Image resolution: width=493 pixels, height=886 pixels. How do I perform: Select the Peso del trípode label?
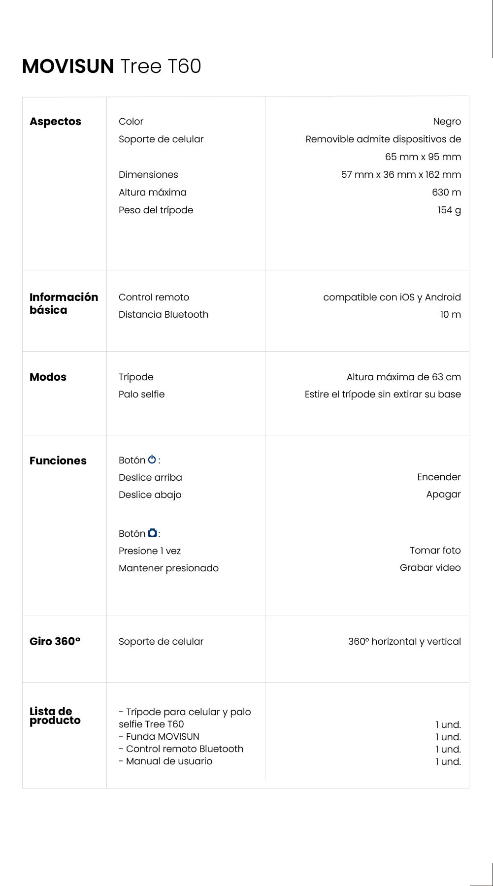tap(156, 210)
